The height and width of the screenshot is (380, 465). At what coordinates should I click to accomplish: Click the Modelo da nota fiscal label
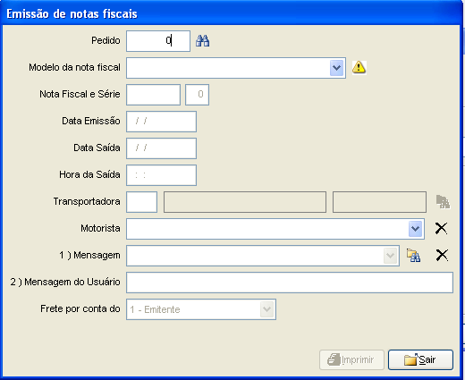(74, 67)
